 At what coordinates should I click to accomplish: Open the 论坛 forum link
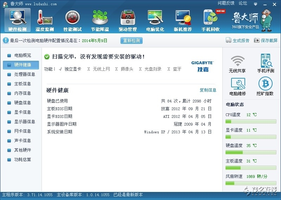(243, 3)
